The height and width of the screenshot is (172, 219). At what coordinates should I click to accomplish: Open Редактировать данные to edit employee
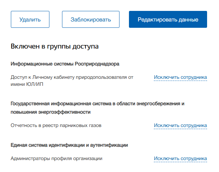click(168, 19)
